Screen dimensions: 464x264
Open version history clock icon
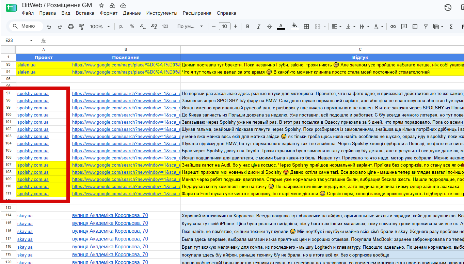tap(448, 7)
